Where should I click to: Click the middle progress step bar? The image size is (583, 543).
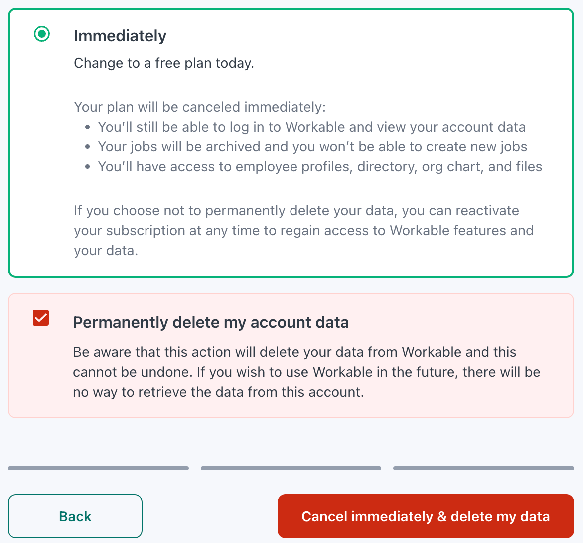(x=291, y=468)
